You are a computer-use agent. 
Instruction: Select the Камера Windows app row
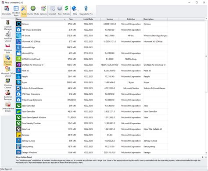(92, 152)
